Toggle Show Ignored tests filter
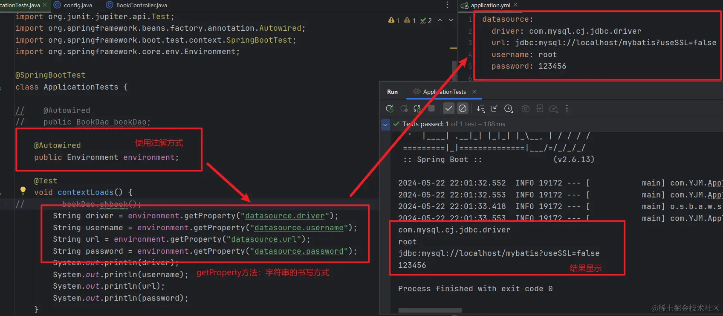This screenshot has width=723, height=316. pos(463,109)
